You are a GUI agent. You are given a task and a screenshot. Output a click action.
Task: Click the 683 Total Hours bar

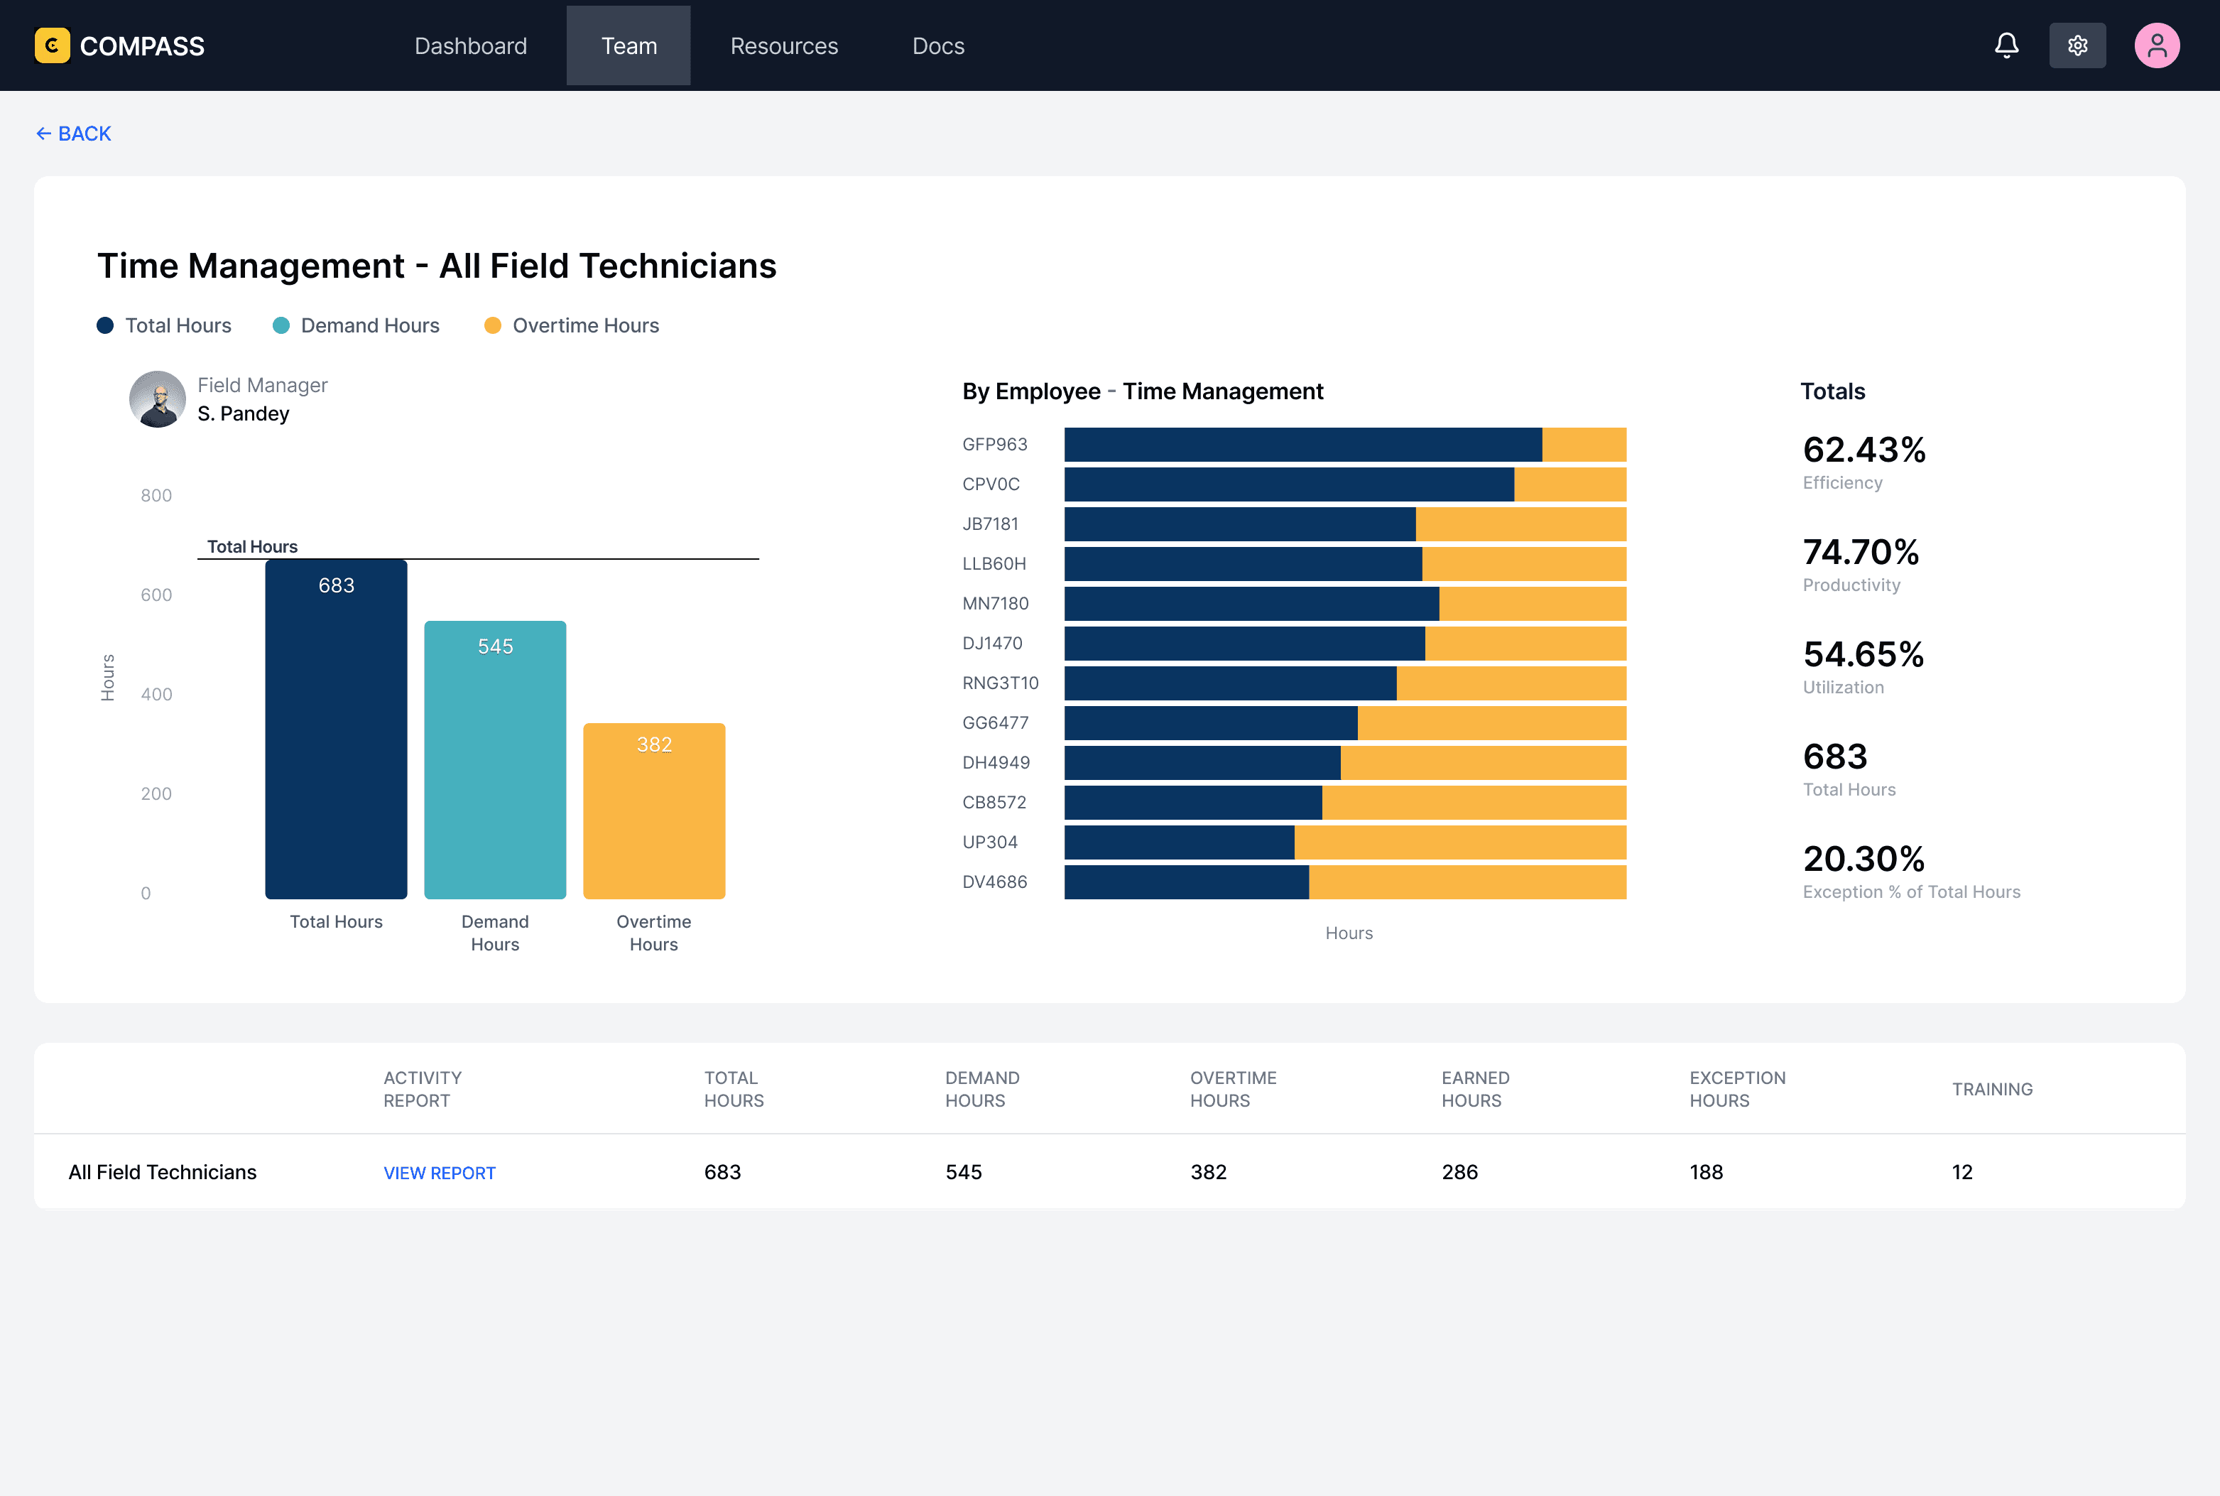[x=336, y=730]
